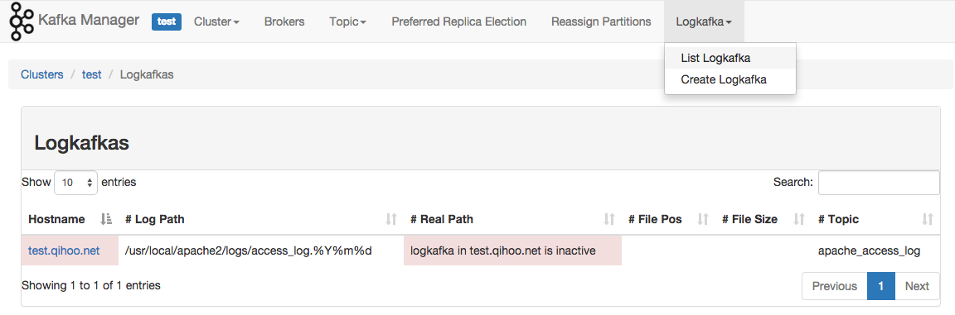Click the blue test cluster badge
Image resolution: width=955 pixels, height=315 pixels.
(x=167, y=21)
